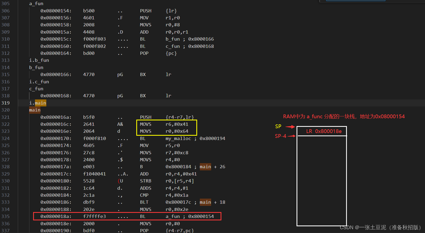Click opcode f000f802
The height and width of the screenshot is (233, 425).
pyautogui.click(x=95, y=46)
